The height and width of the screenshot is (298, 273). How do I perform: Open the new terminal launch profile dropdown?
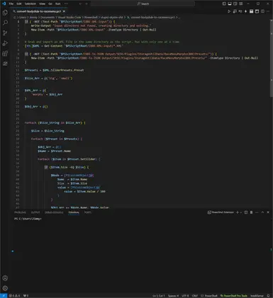coord(241,212)
